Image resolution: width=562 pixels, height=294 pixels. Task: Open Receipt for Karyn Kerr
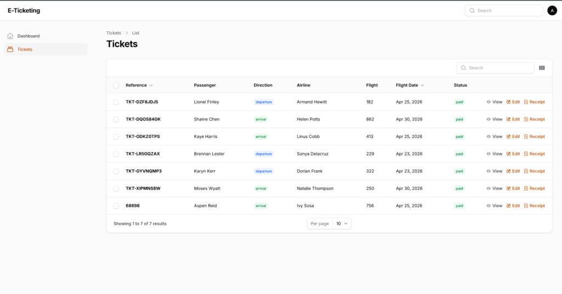(x=535, y=171)
